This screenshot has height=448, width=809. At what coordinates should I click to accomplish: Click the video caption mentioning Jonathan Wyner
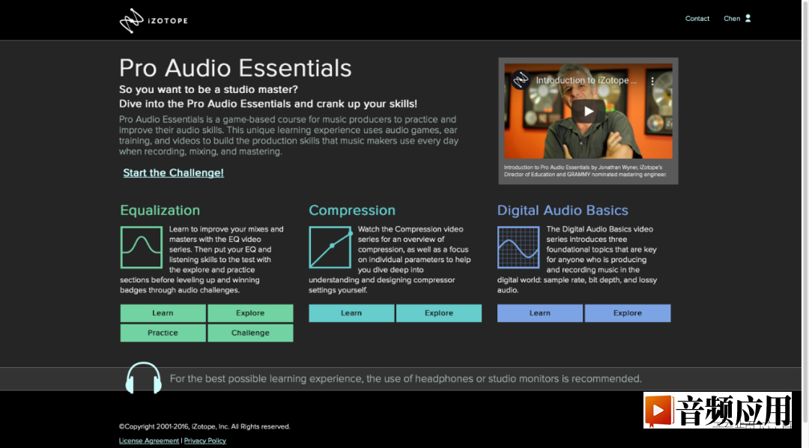pyautogui.click(x=585, y=171)
